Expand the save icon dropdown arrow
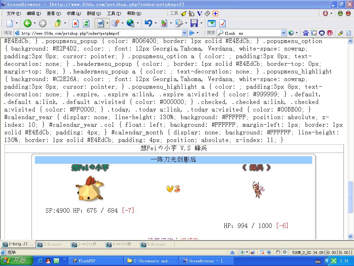The width and height of the screenshot is (354, 266). pyautogui.click(x=201, y=23)
